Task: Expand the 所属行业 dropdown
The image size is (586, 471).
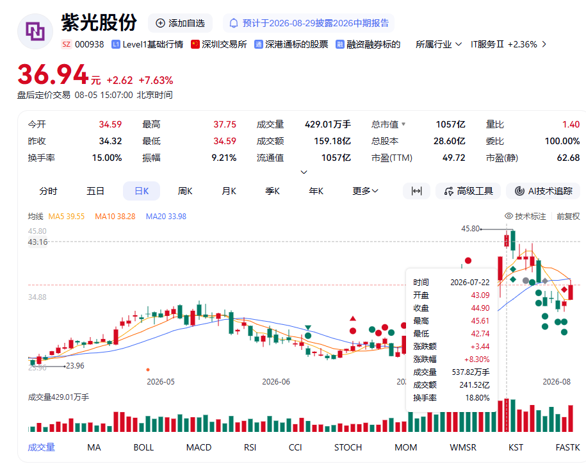Action: (438, 44)
